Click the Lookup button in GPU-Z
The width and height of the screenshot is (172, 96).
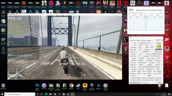159,43
